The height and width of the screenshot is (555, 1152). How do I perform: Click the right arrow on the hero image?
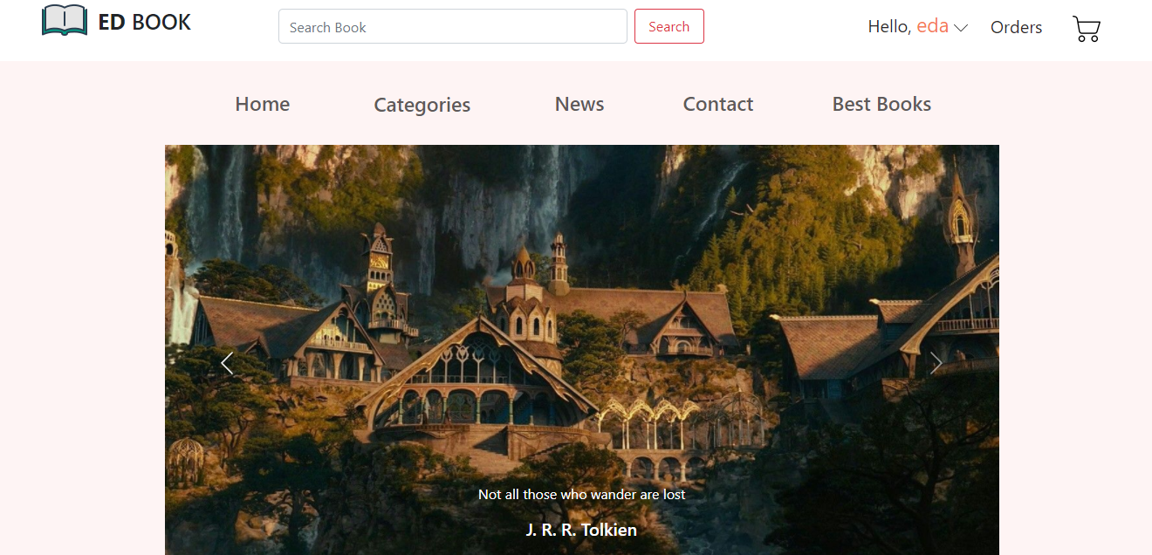click(936, 362)
